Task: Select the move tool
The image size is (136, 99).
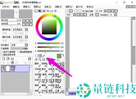Action: pyautogui.click(x=36, y=59)
